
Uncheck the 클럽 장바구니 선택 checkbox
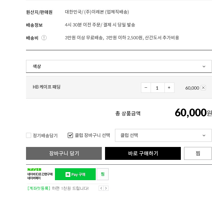click(x=70, y=135)
